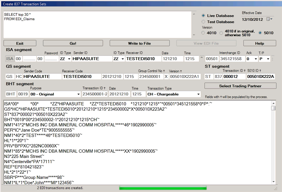The image size is (282, 192).
Task: Select the Test Database option
Action: click(203, 22)
